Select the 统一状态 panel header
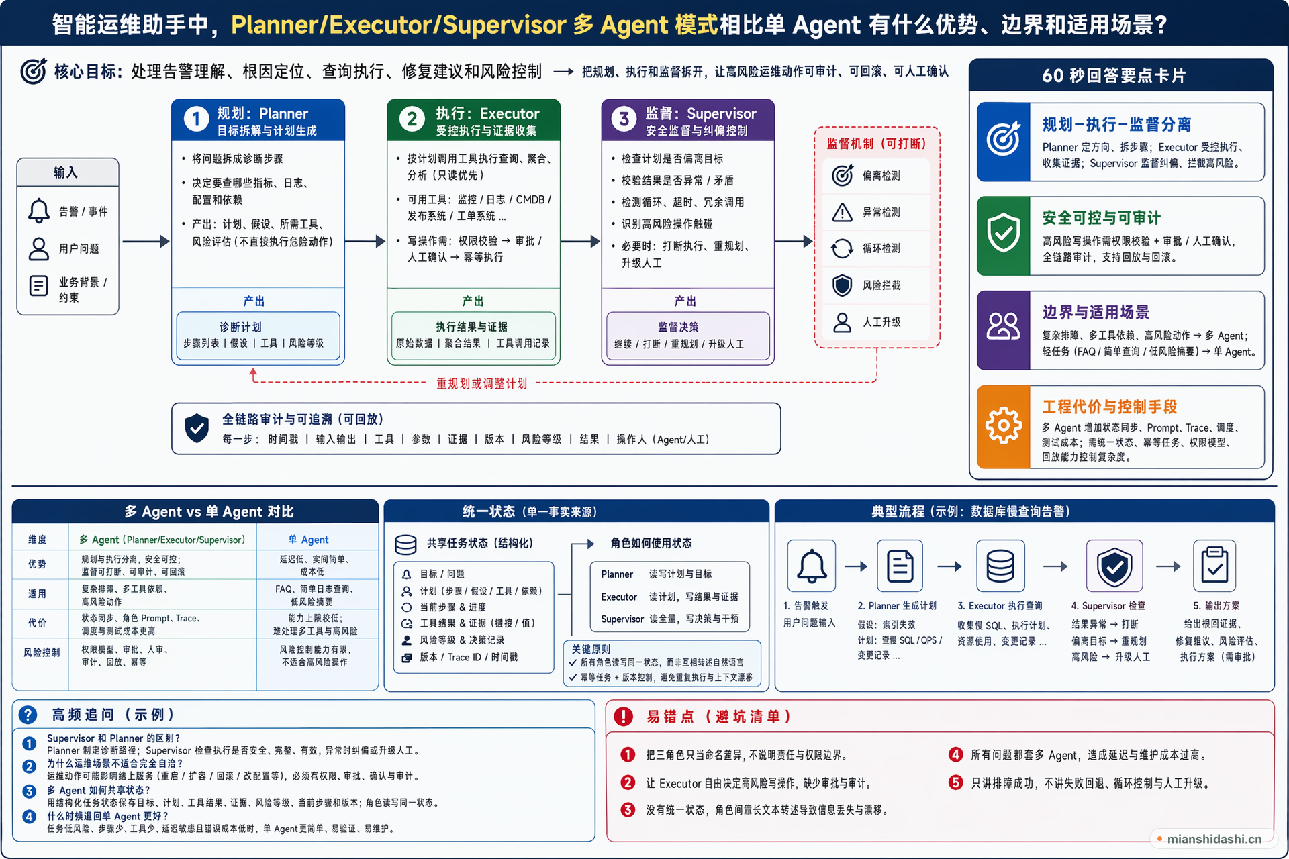1289x859 pixels. [x=577, y=511]
